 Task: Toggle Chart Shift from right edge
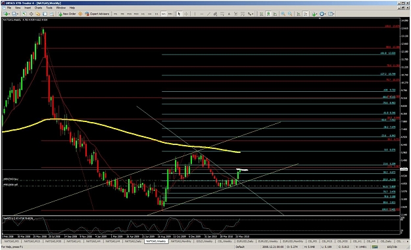pyautogui.click(x=305, y=14)
